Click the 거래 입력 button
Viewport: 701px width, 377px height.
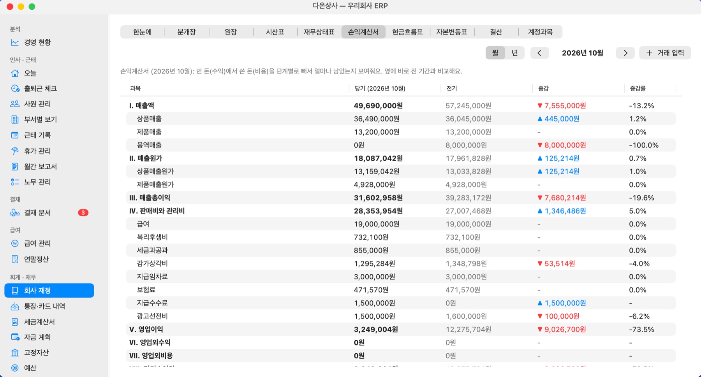(x=665, y=53)
